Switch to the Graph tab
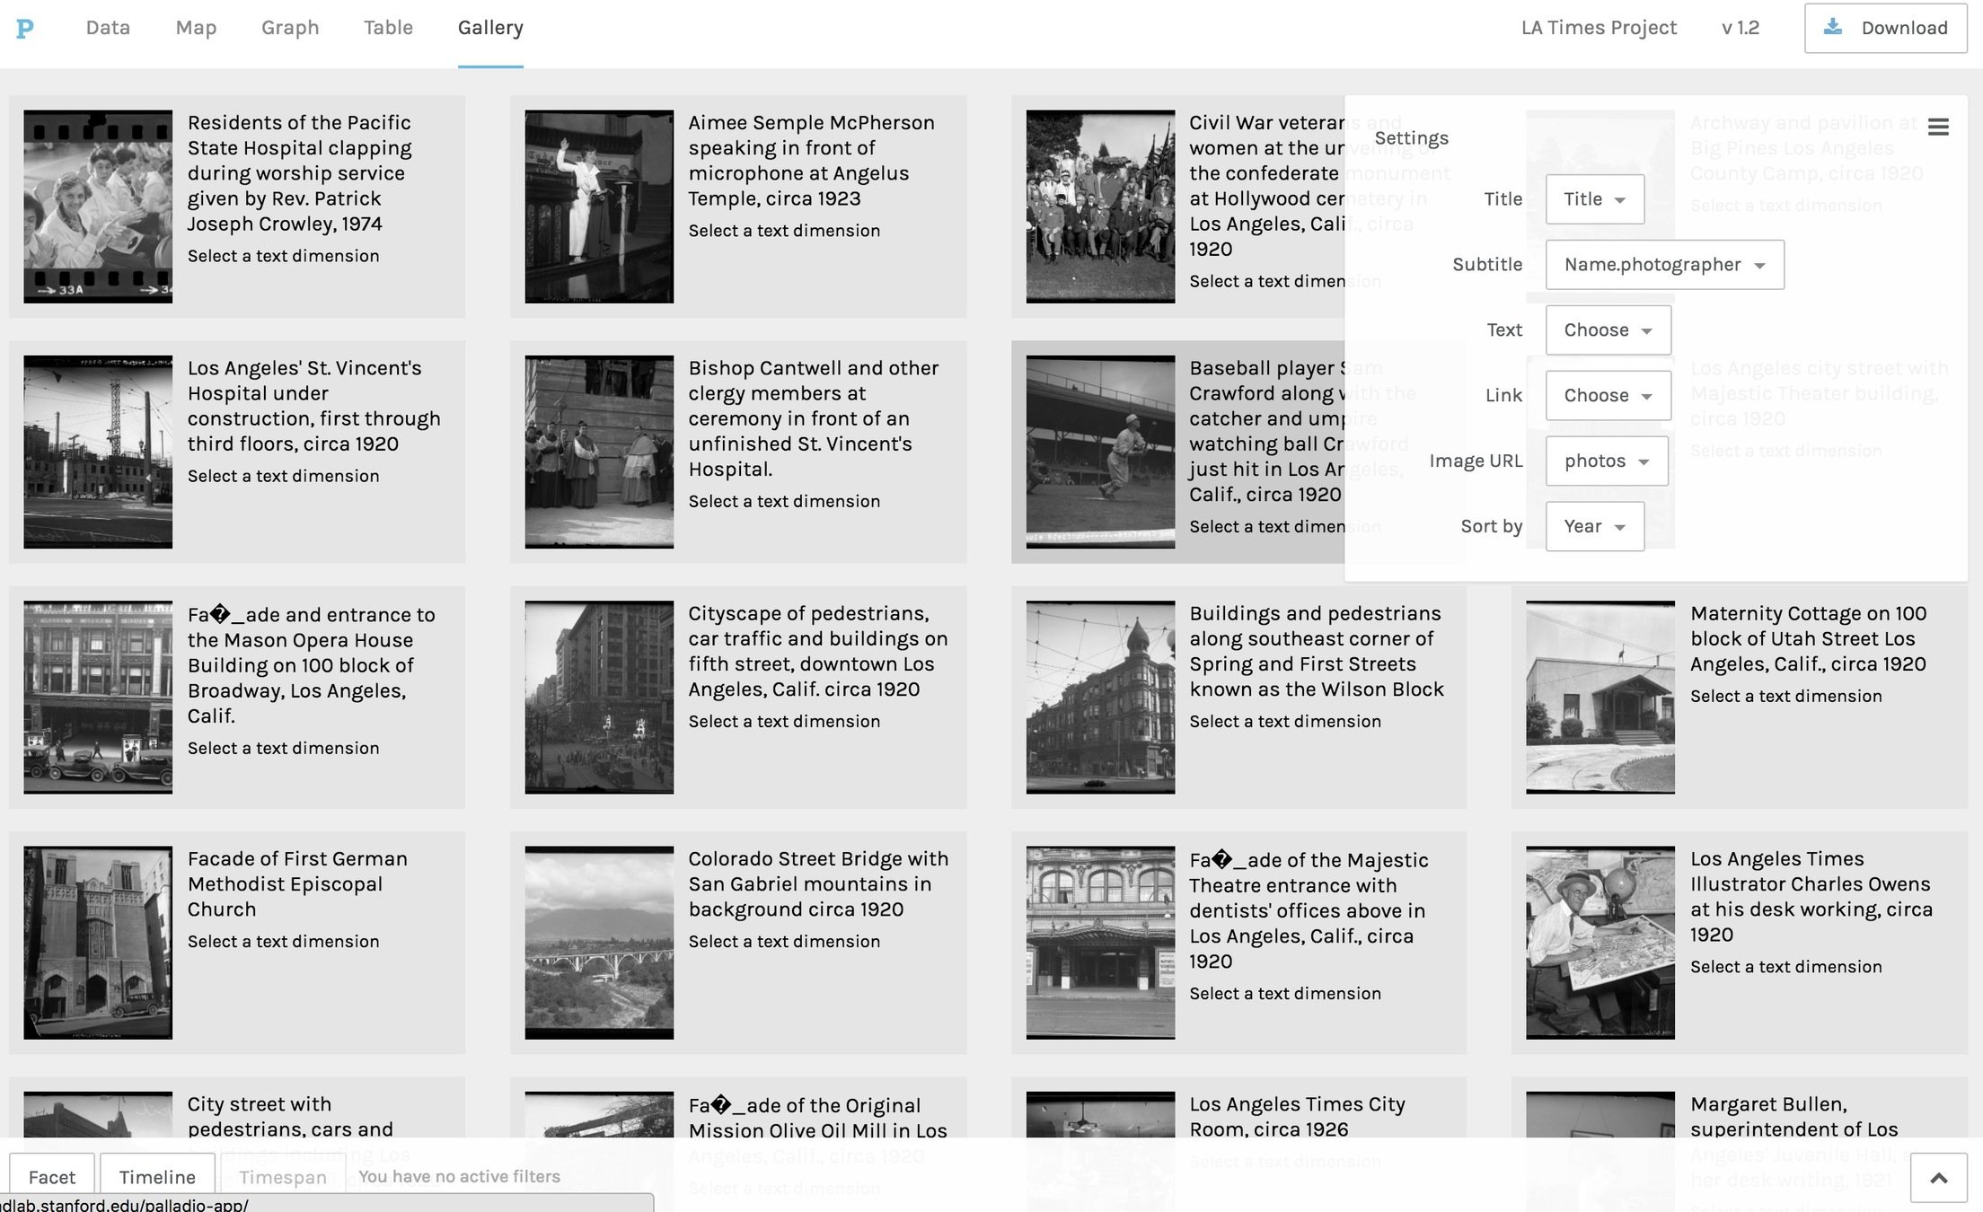1983x1212 pixels. pos(289,28)
